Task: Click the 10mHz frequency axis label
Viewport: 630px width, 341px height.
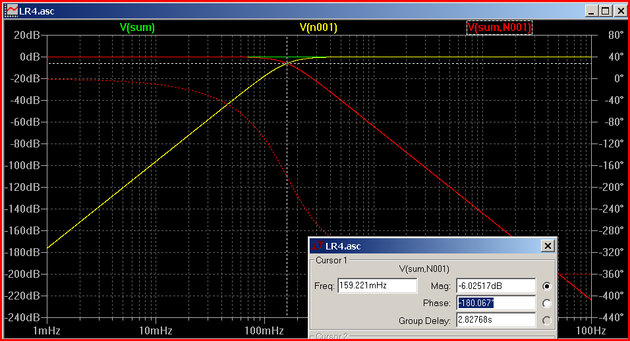Action: point(155,330)
